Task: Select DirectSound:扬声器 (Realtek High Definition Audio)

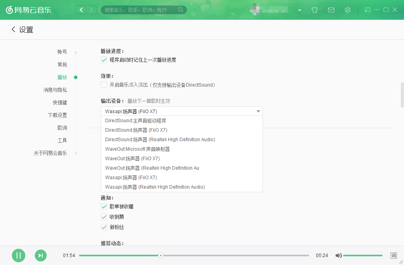Action: (182, 140)
